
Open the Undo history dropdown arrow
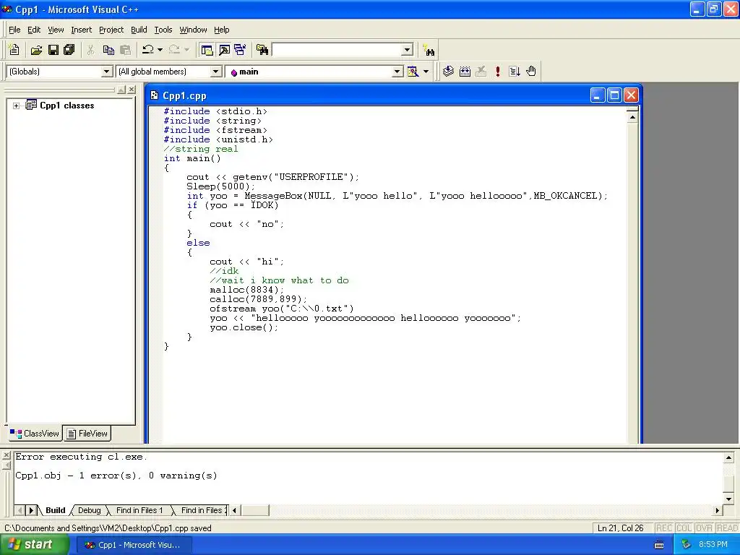tap(160, 50)
